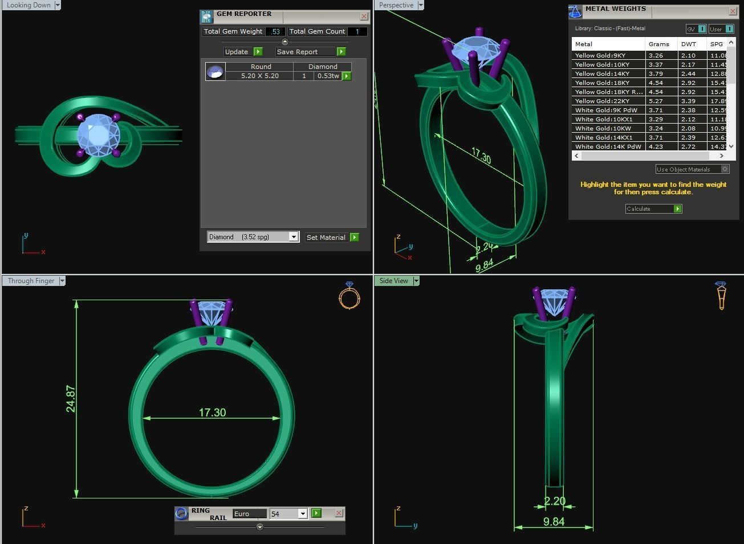Select White Gold:9K PdW row

650,110
